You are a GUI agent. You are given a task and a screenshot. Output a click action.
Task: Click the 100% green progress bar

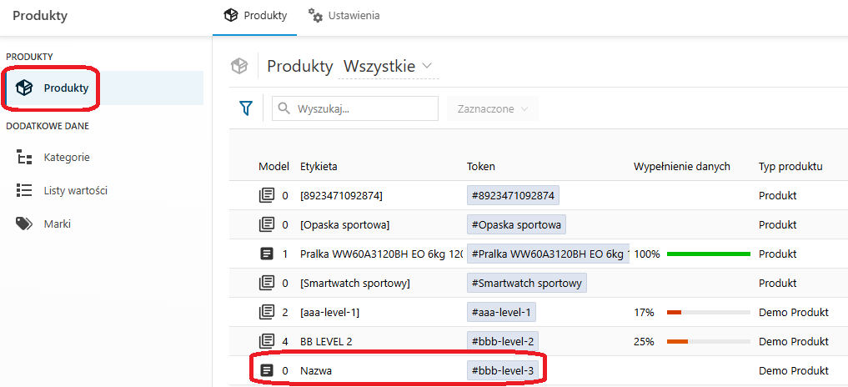coord(709,254)
